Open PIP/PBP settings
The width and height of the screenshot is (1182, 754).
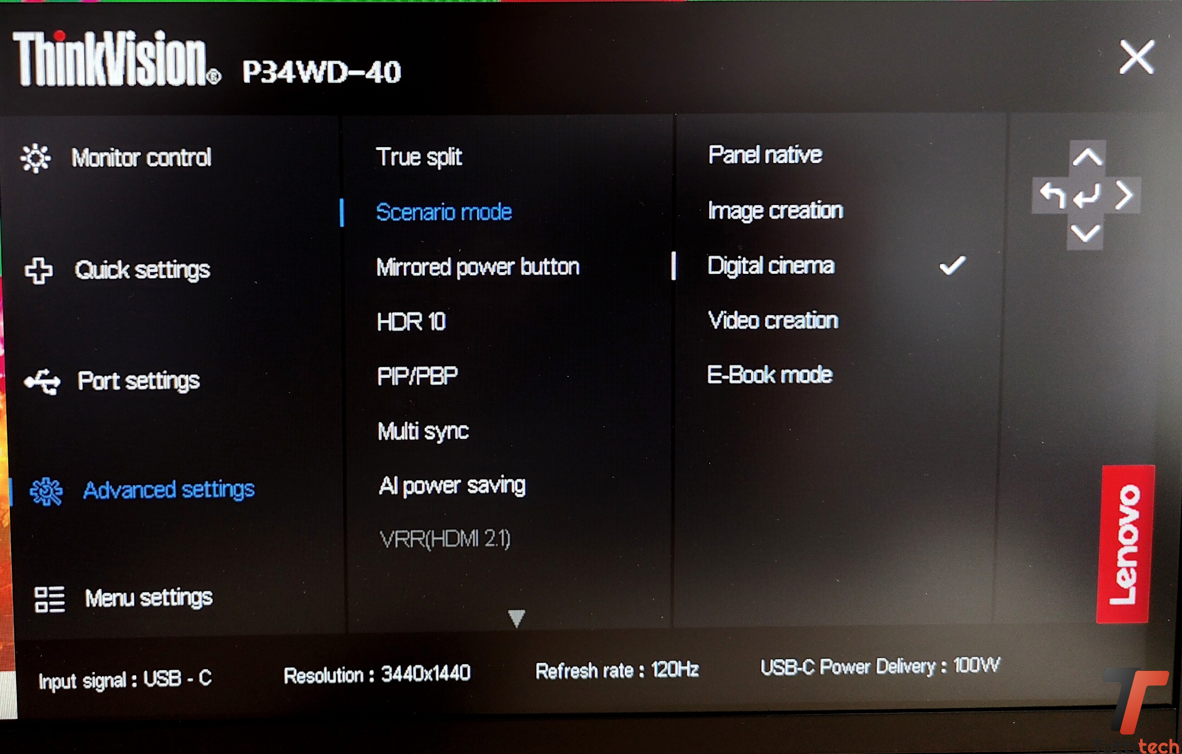(x=417, y=376)
